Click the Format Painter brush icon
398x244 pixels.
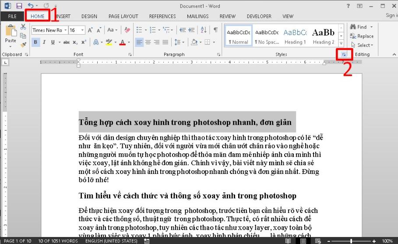pos(23,44)
